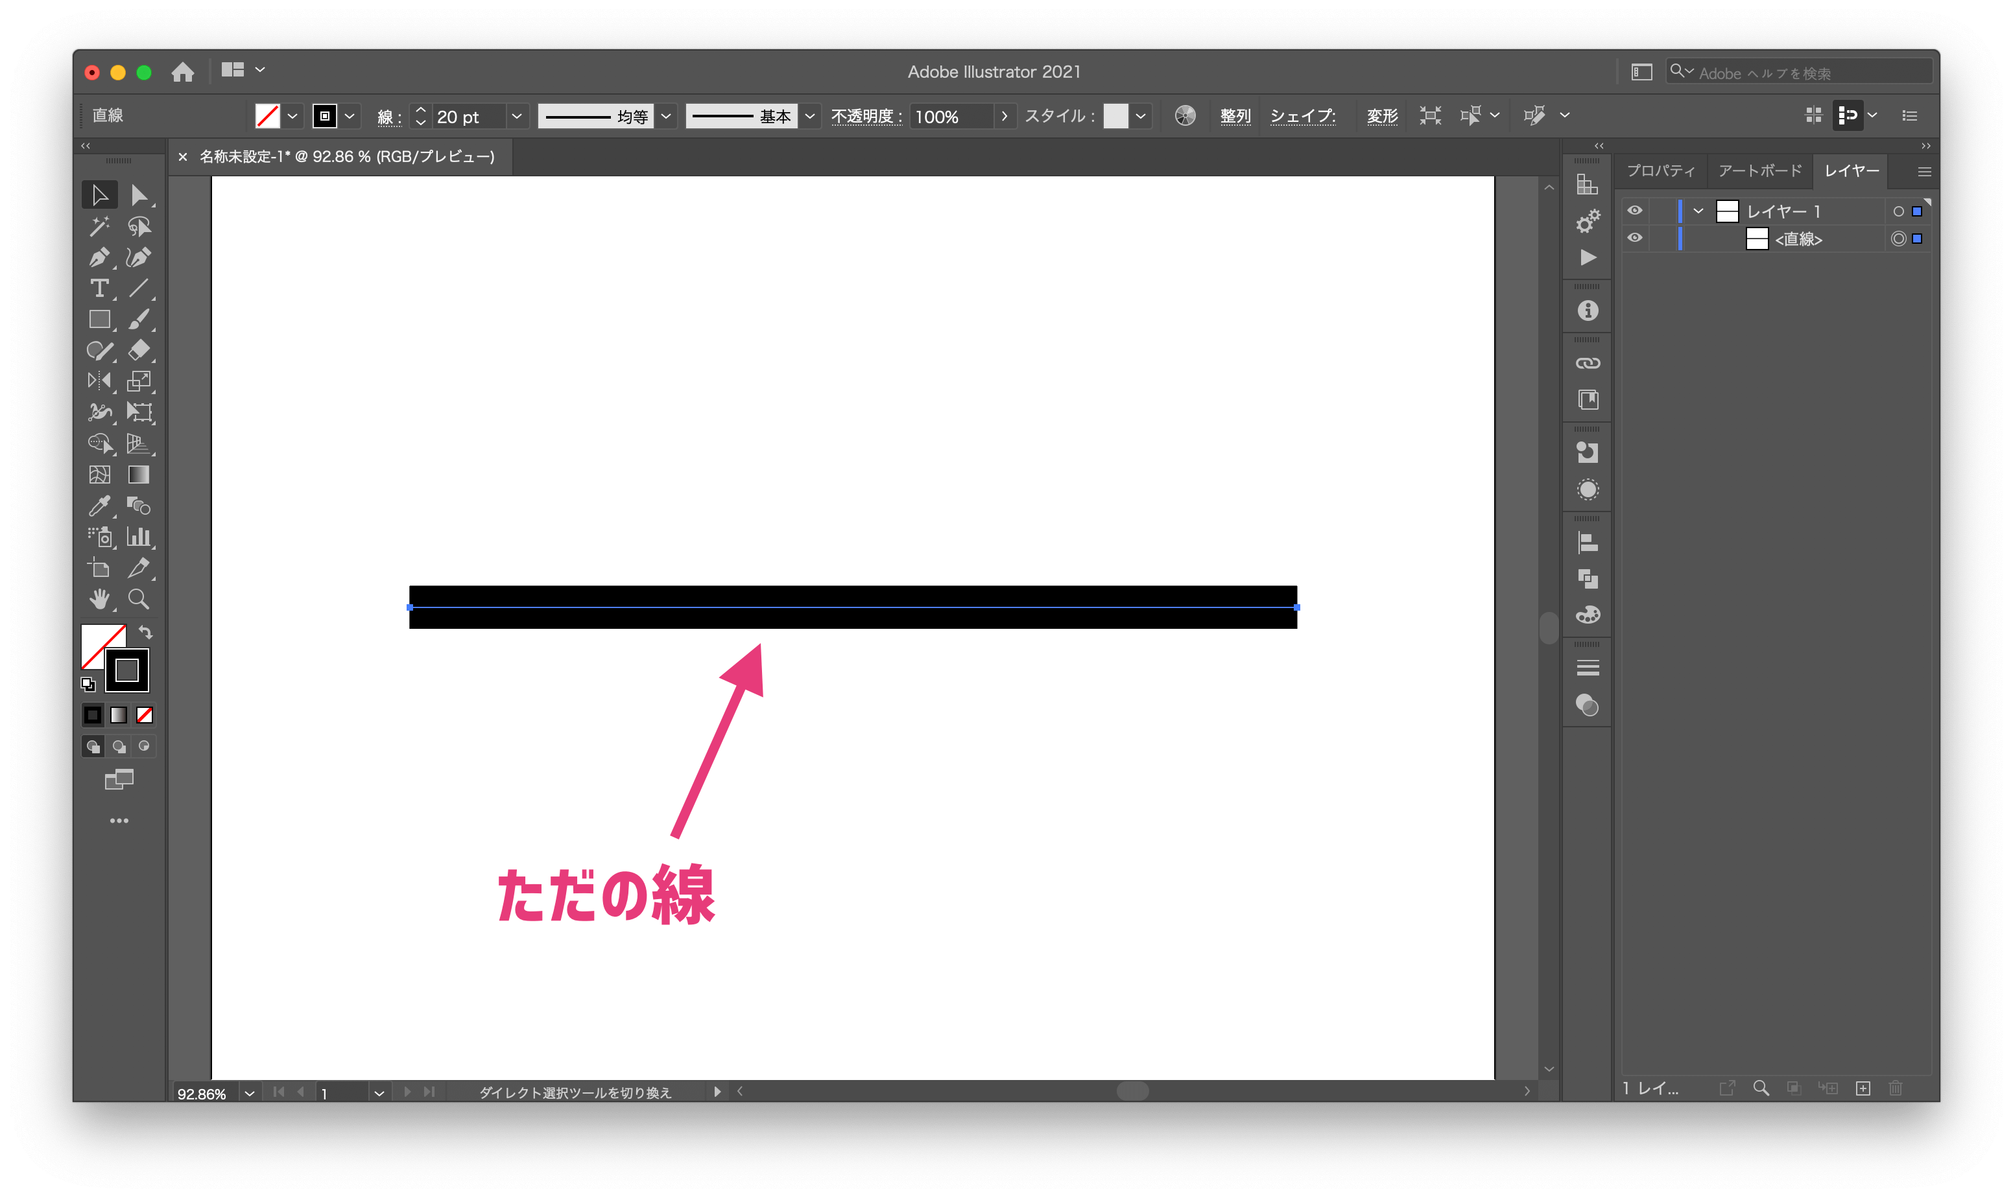Select the Mesh tool
2013x1198 pixels.
point(99,475)
